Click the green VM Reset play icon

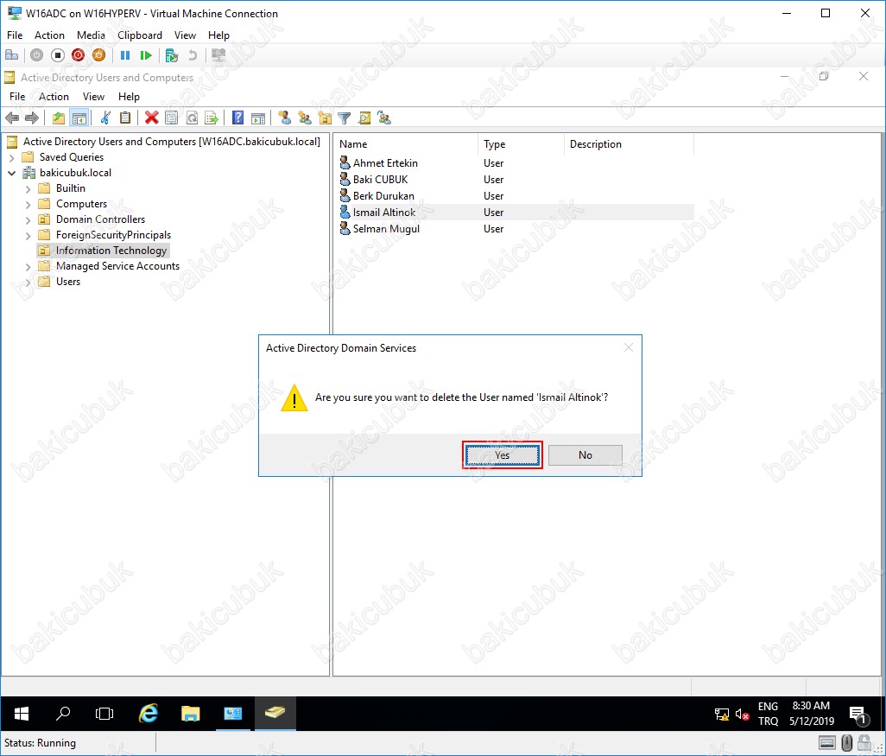[x=146, y=55]
